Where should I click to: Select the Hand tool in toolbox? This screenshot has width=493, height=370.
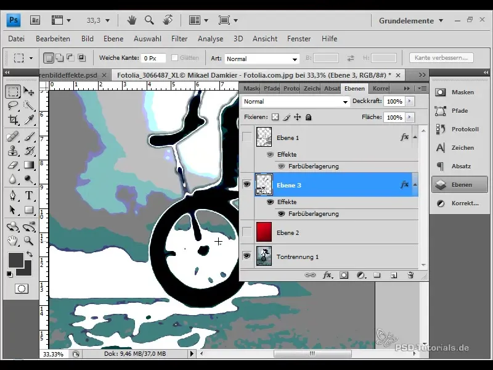(x=13, y=240)
